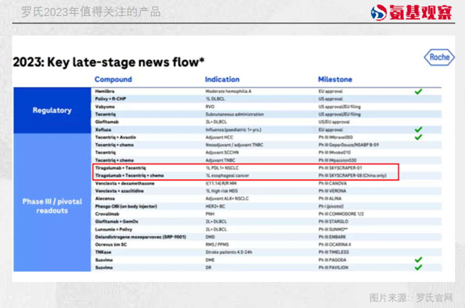Click the Glofitamab + GemOx compound
This screenshot has width=465, height=308.
114,221
